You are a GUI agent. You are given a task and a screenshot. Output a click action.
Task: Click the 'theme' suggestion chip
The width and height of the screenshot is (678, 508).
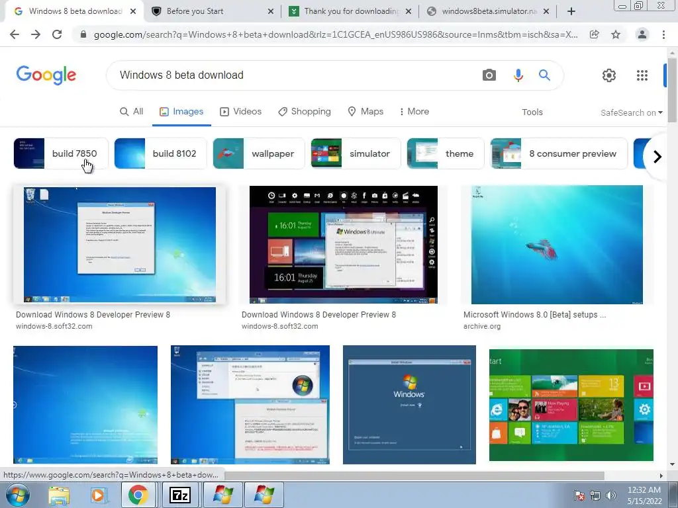[x=446, y=153]
